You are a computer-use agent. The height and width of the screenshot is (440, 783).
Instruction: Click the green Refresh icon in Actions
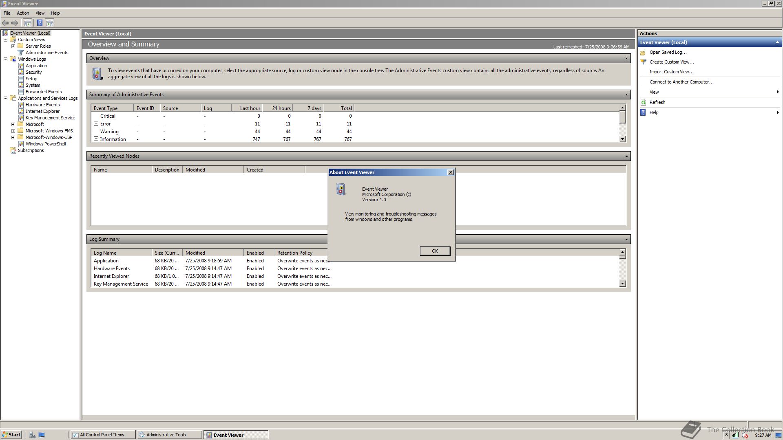pos(643,103)
